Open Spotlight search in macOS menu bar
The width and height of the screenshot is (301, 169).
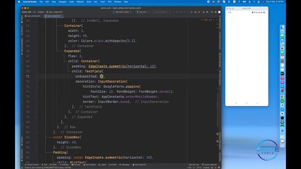[x=254, y=2]
